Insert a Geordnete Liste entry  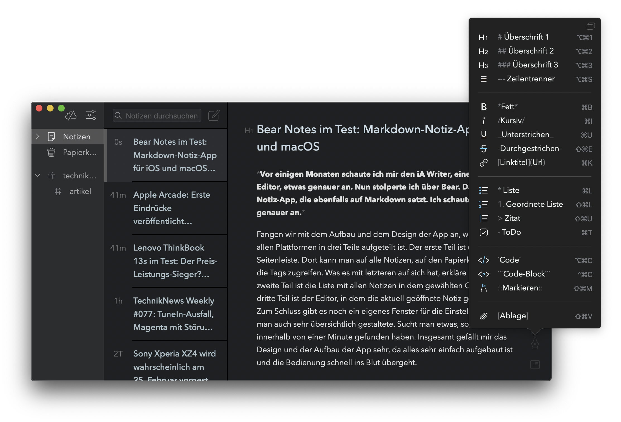[535, 204]
